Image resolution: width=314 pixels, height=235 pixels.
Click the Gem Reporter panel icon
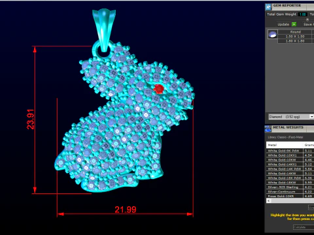(x=268, y=7)
